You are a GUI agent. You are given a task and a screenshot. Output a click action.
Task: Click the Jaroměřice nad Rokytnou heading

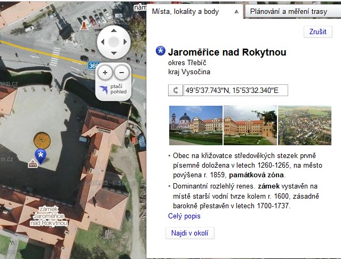click(x=227, y=52)
